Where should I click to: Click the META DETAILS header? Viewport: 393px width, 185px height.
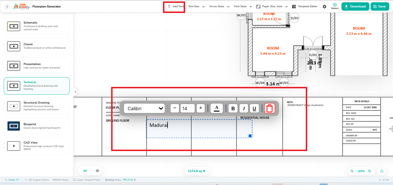[362, 101]
